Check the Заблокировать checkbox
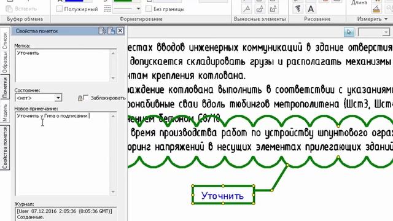393x221 pixels. (86, 98)
